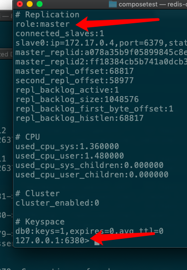Click the # Replication section header
This screenshot has width=187, height=270.
coord(47,15)
